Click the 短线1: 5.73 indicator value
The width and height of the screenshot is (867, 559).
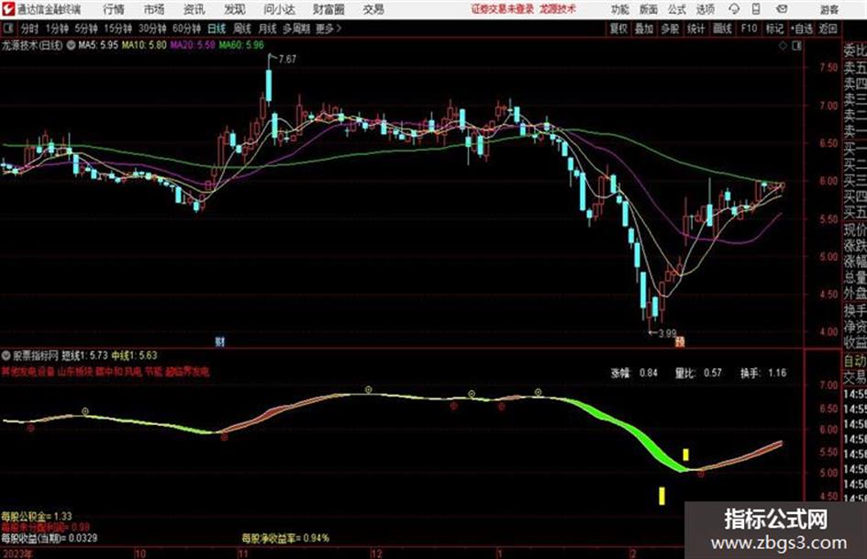(x=84, y=355)
